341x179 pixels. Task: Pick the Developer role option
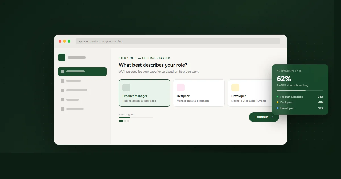(x=249, y=93)
